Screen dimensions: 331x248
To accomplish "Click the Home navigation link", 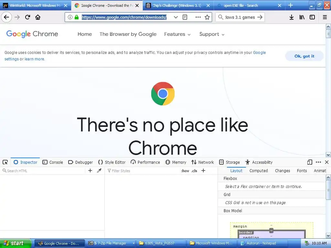I will [x=85, y=34].
